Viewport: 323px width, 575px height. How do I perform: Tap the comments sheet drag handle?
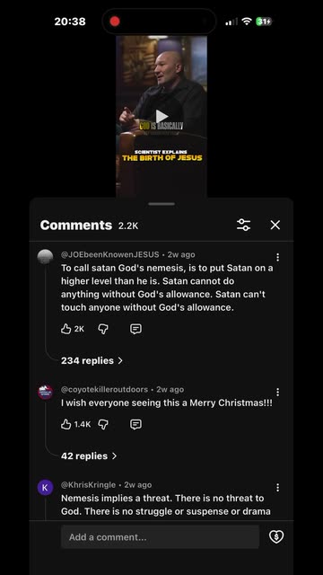pyautogui.click(x=161, y=204)
